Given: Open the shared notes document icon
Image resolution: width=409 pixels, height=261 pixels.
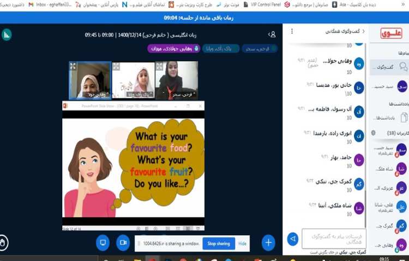Looking at the screenshot, I should tap(404, 117).
